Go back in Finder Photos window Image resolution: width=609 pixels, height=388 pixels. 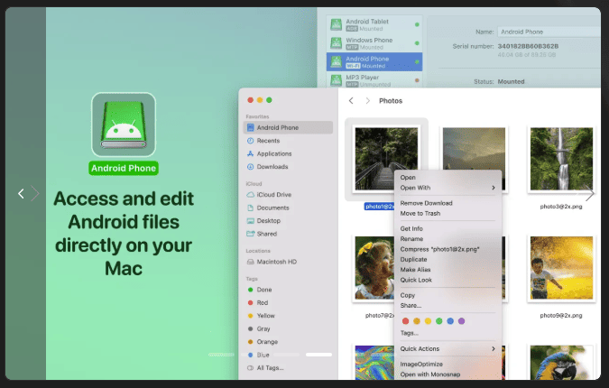coord(351,100)
